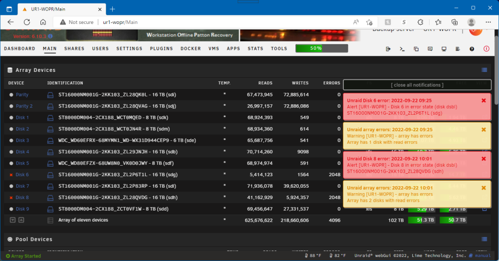This screenshot has width=499, height=261.
Task: Click the drive icon beside Parity
Action: (50, 95)
